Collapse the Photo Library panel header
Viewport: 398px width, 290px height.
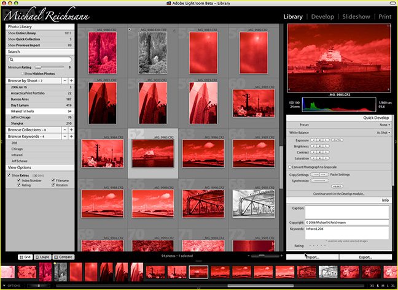40,26
